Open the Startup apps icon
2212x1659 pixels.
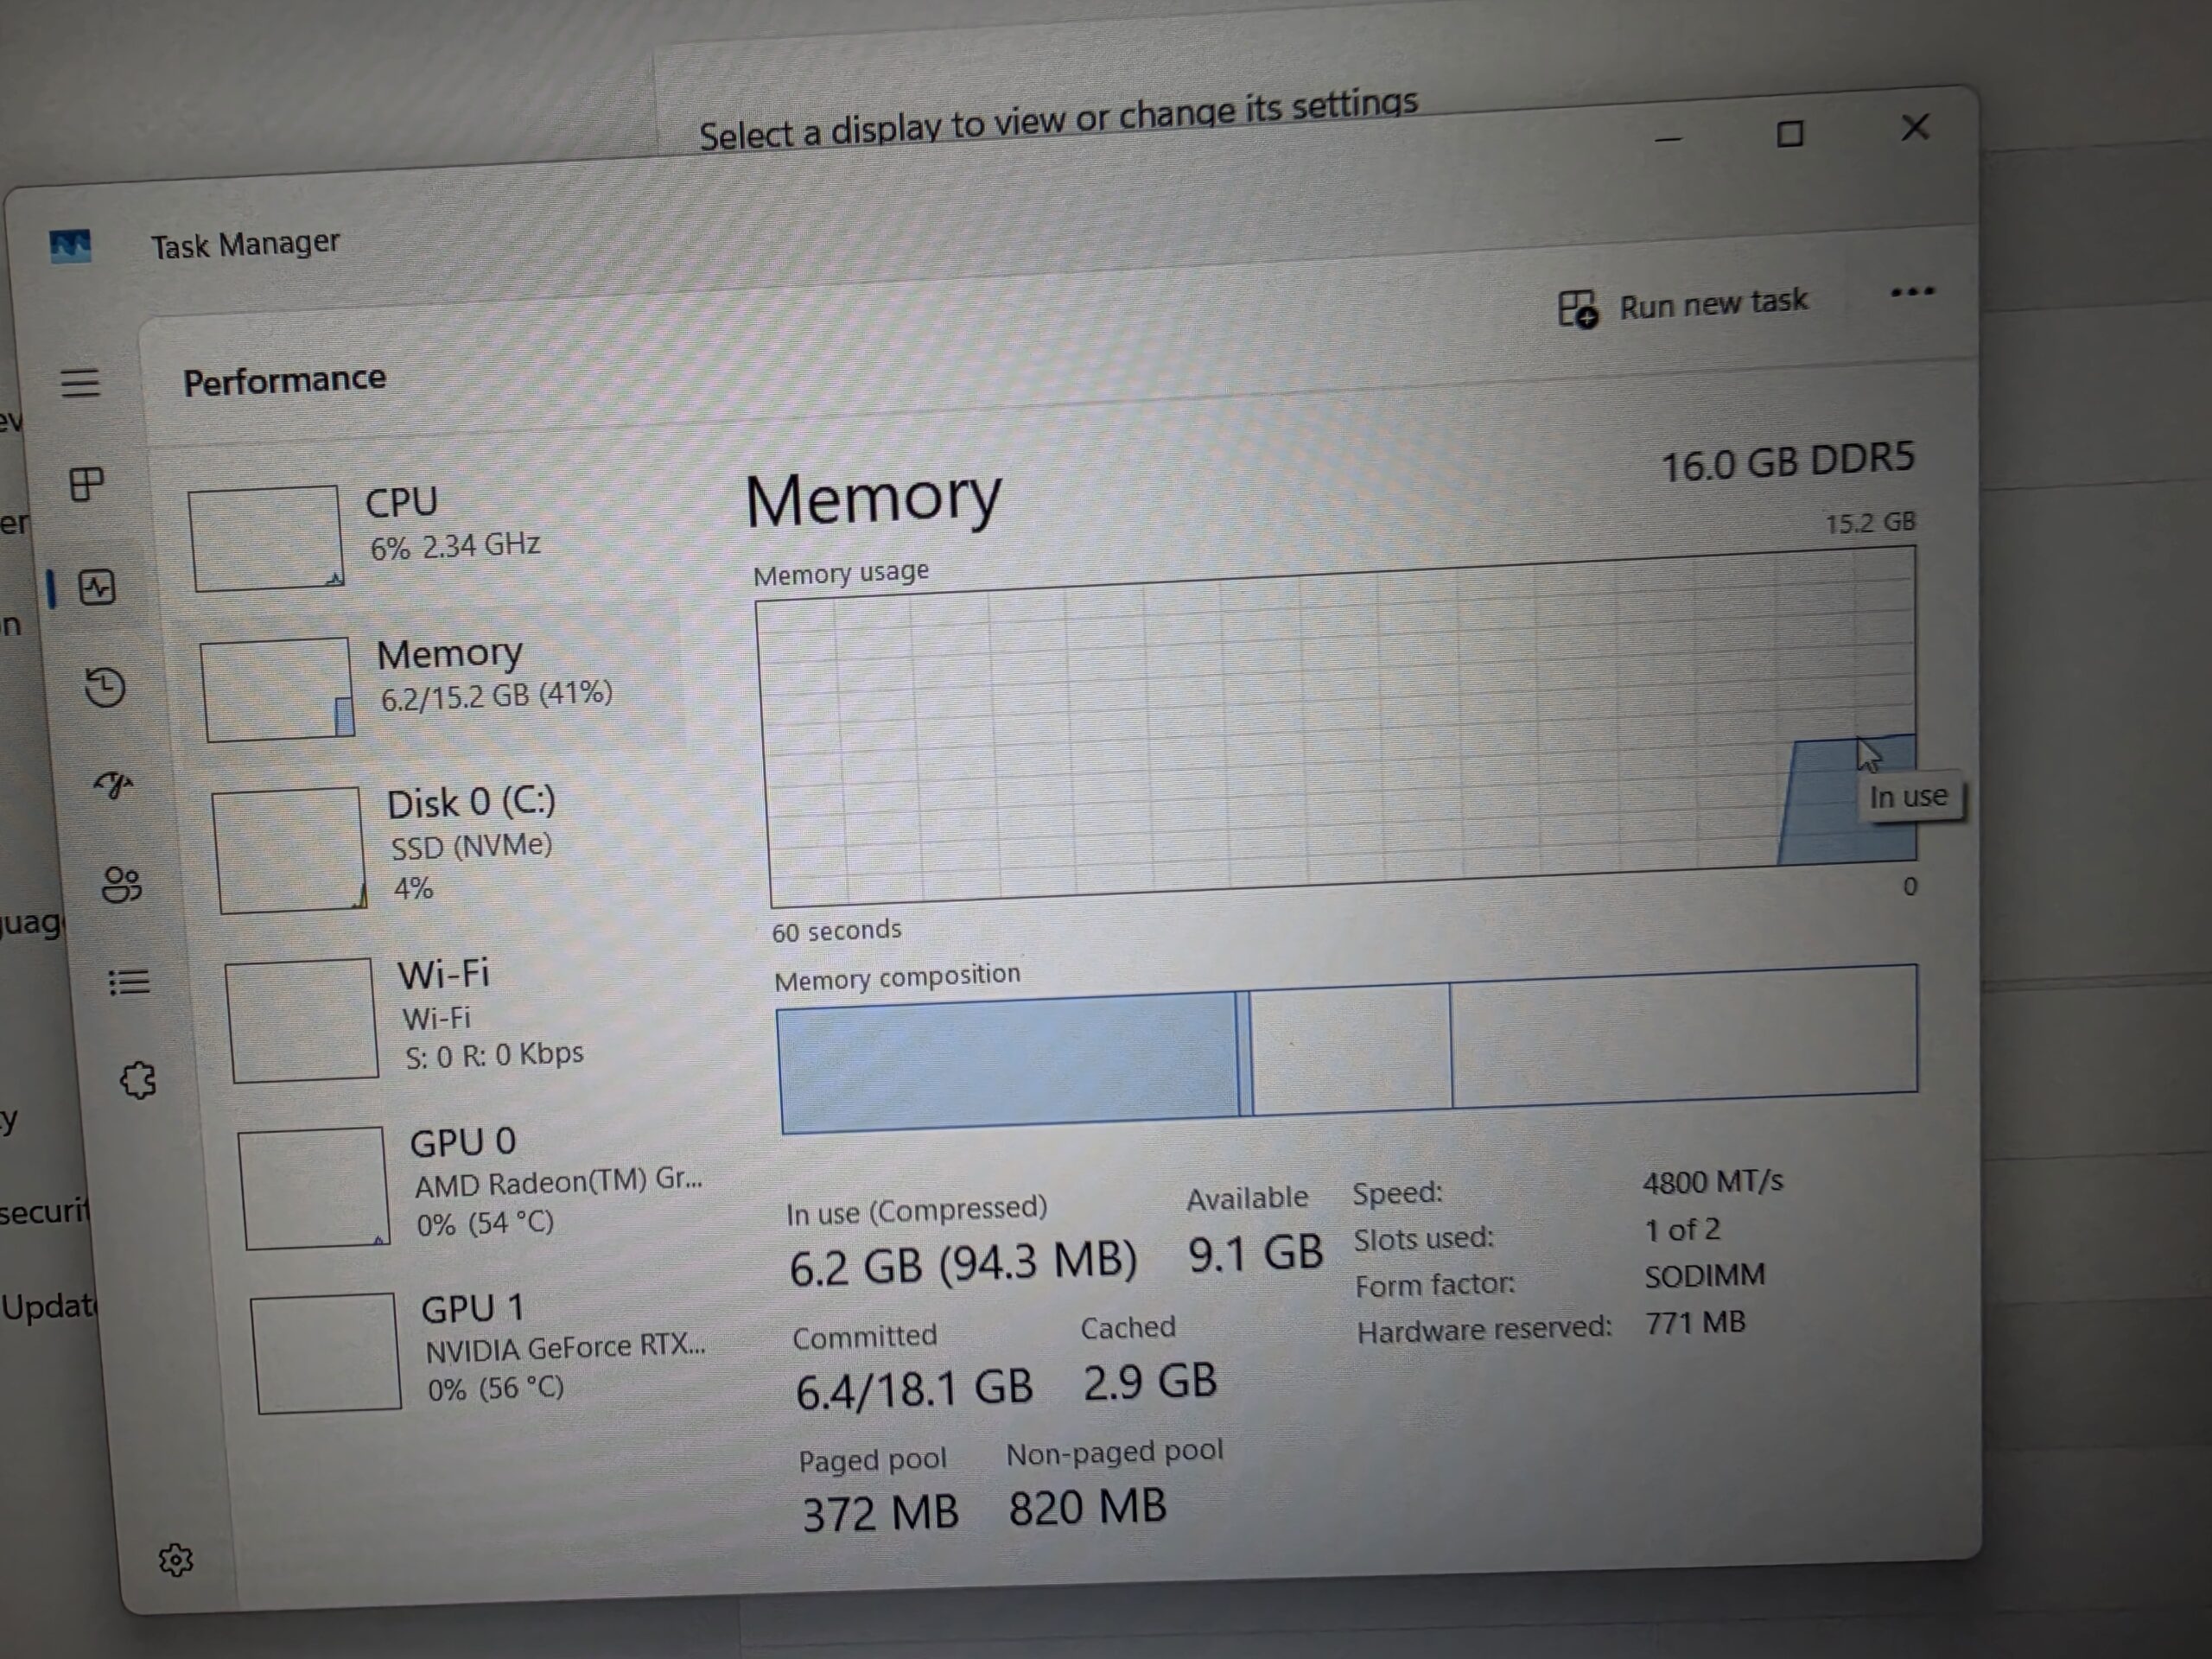pos(113,786)
